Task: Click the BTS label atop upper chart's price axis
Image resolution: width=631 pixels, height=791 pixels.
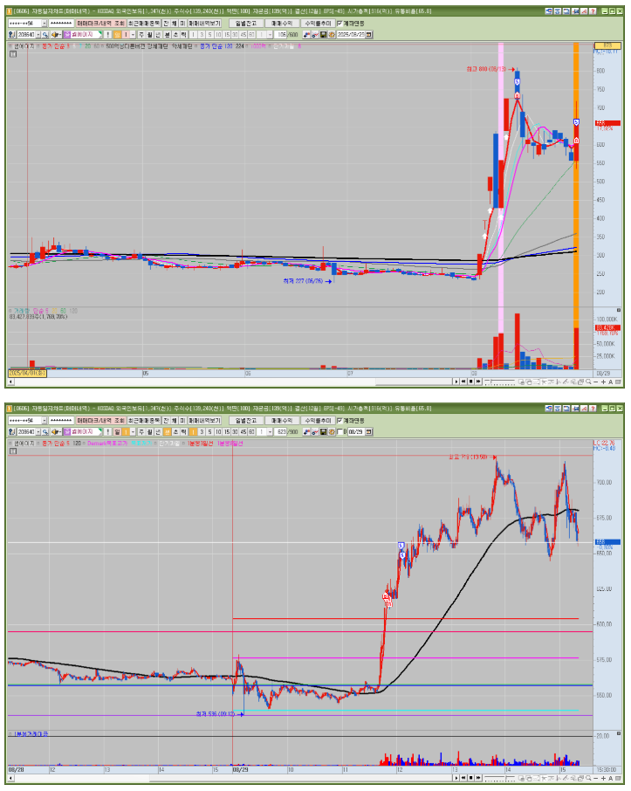Action: (x=607, y=45)
